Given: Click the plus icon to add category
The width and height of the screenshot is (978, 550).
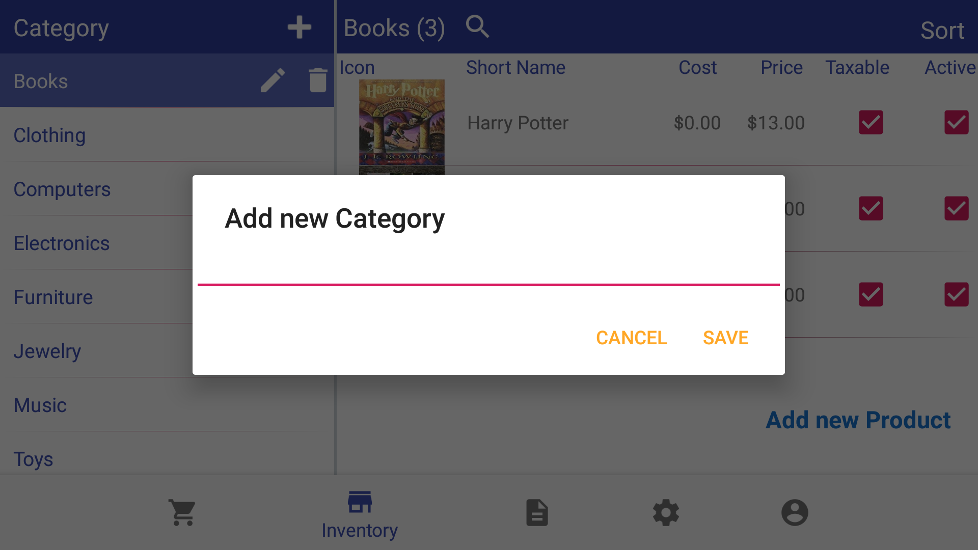Looking at the screenshot, I should (x=299, y=28).
